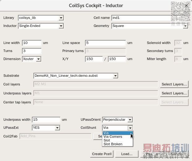192x161 pixels.
Task: Click the 'UPassOrient' label text
Action: [x=91, y=120]
